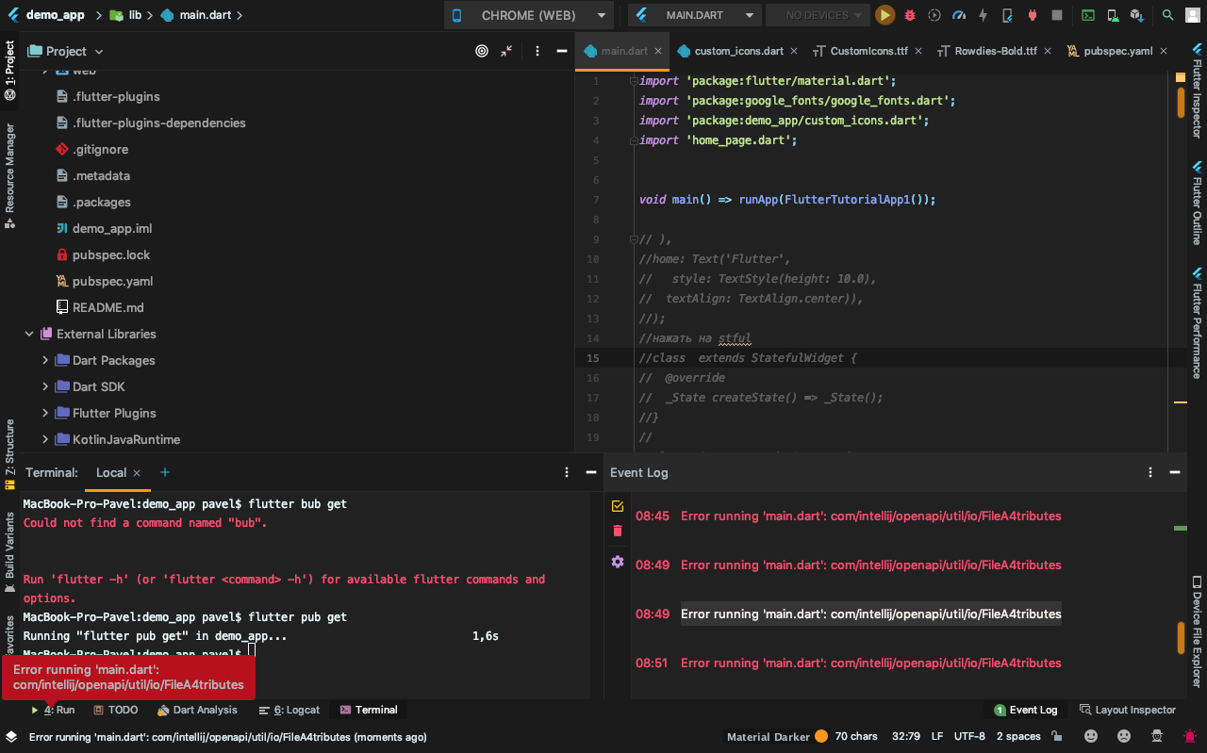This screenshot has width=1207, height=753.
Task: Expand the KotlinJavaRuntime node
Action: pyautogui.click(x=45, y=439)
